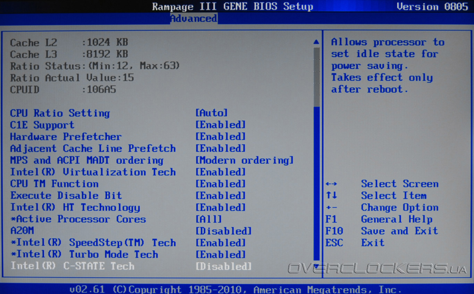Select the Advanced tab
Viewport: 474px width, 294px height.
194,18
